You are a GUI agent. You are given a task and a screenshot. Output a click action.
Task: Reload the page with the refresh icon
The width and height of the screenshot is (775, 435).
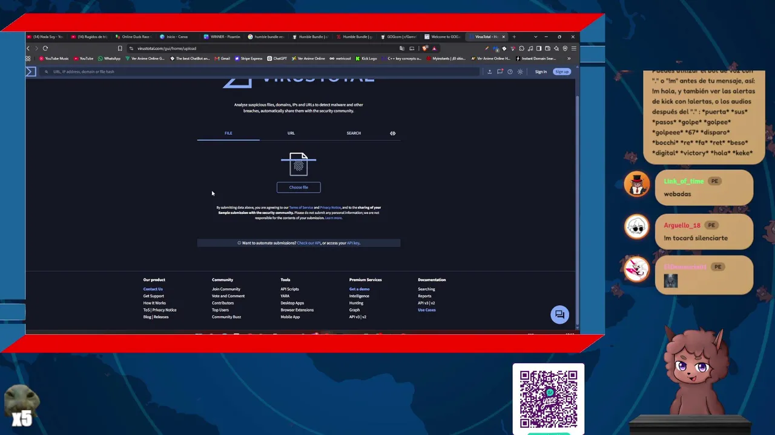pyautogui.click(x=45, y=48)
